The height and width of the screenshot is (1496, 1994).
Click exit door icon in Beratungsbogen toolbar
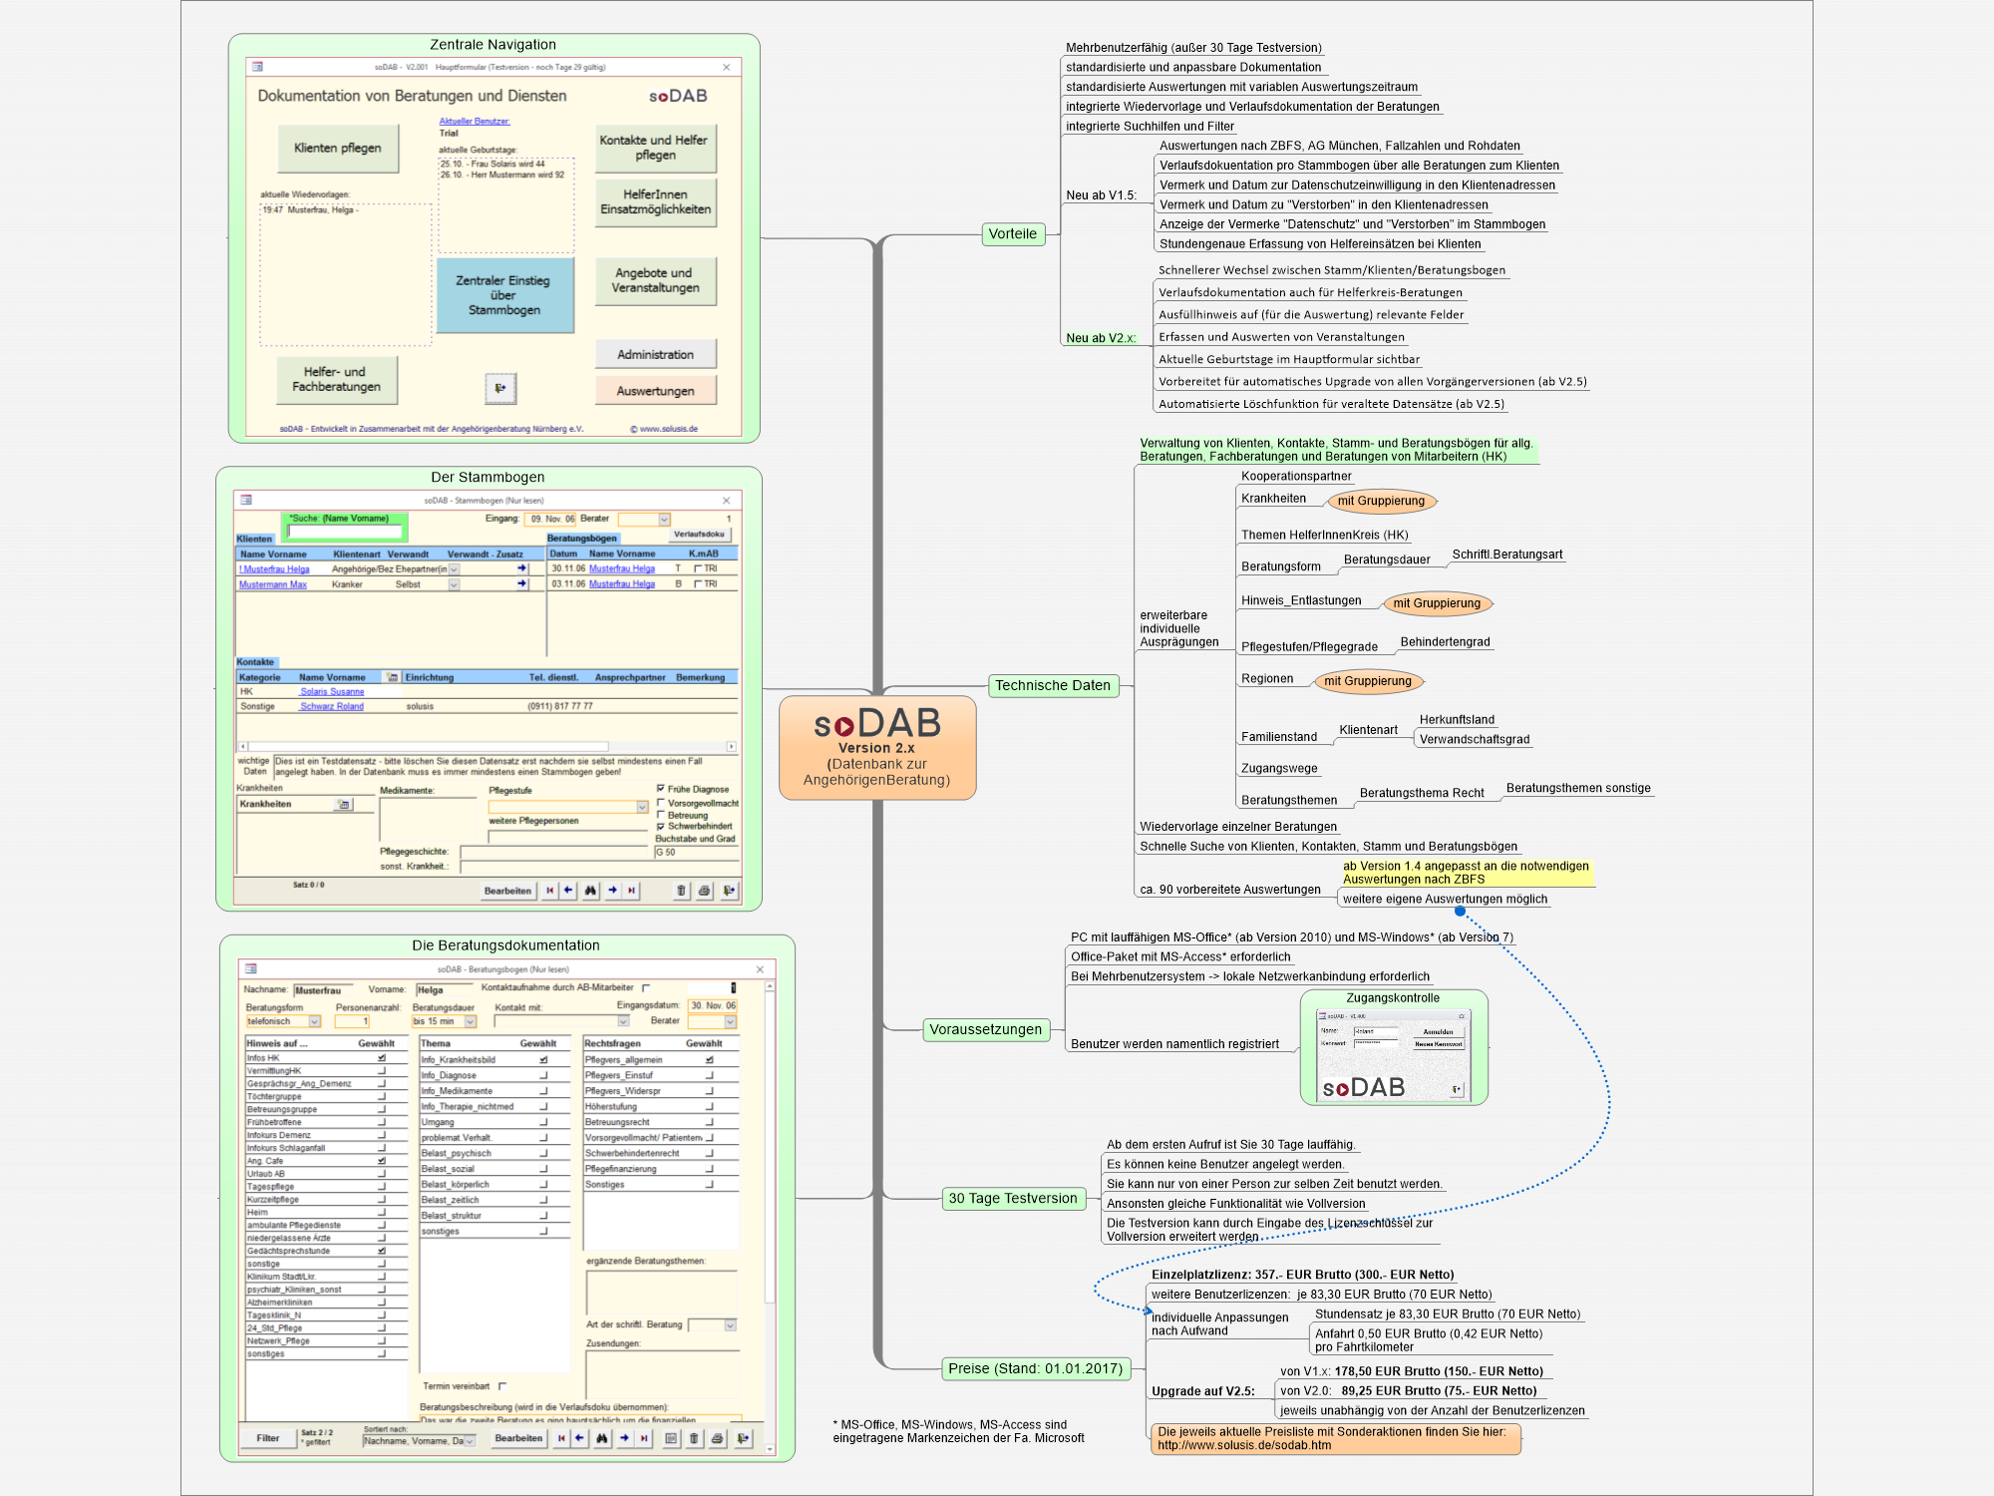coord(743,1438)
